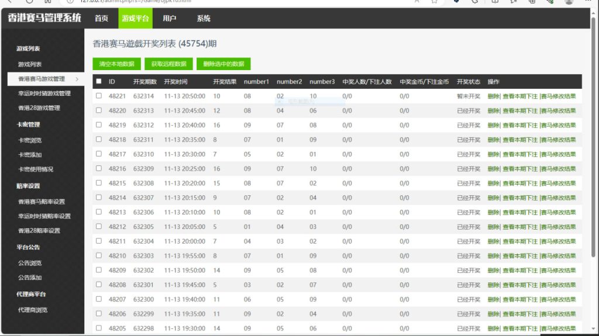Click 删除 link on row 48205
This screenshot has height=336, width=599.
pyautogui.click(x=493, y=328)
